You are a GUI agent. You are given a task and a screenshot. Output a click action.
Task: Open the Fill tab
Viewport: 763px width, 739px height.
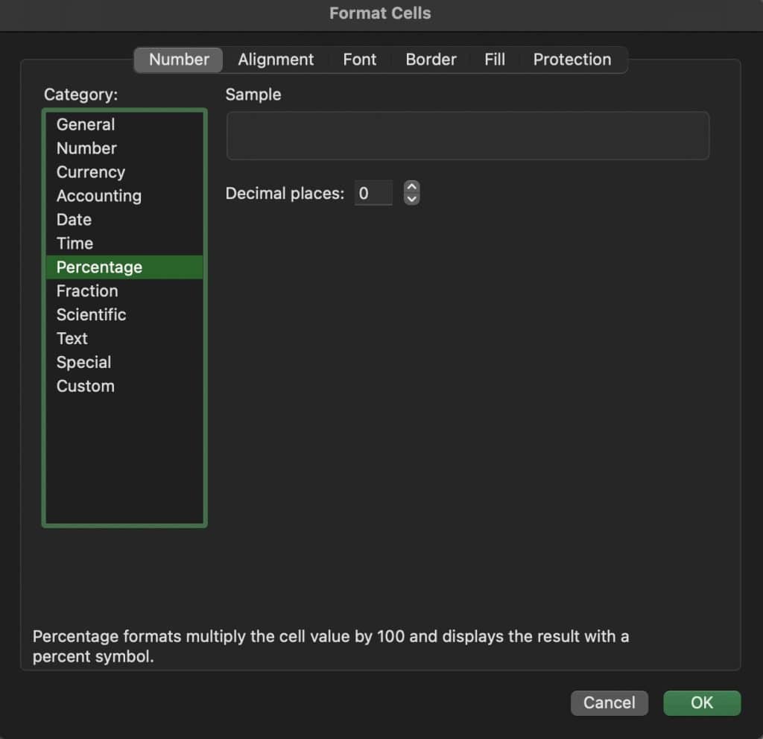click(x=495, y=60)
